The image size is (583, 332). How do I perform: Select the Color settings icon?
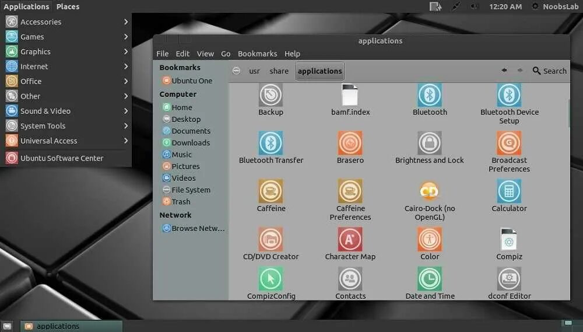430,239
